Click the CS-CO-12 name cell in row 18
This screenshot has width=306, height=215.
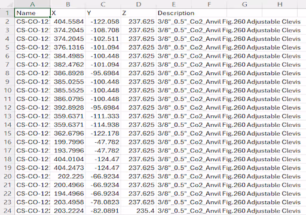32,159
